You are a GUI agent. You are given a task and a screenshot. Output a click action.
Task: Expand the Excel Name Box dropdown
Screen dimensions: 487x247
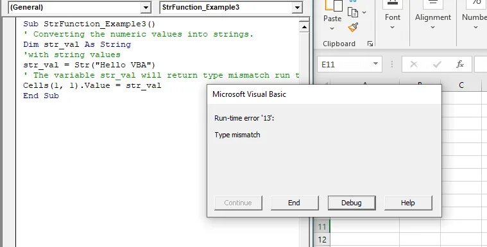pyautogui.click(x=375, y=64)
